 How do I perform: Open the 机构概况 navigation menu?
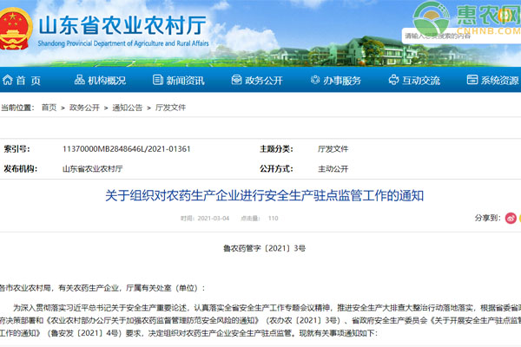click(x=107, y=81)
